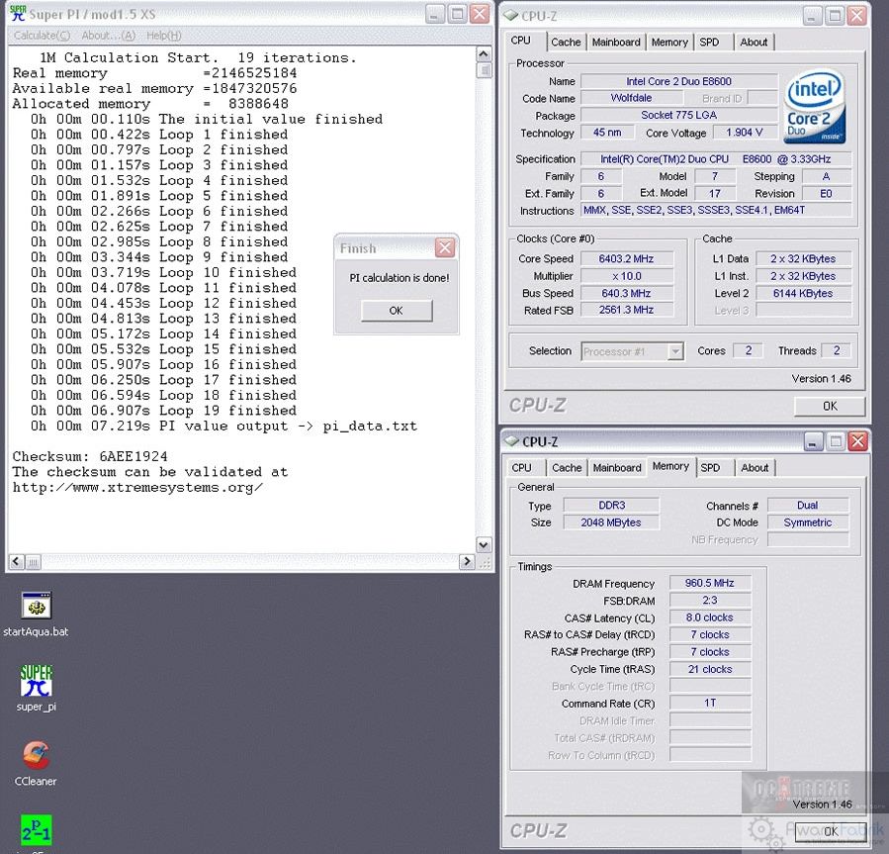The height and width of the screenshot is (854, 889).
Task: Click the Intel Core 2 Duo logo
Action: click(815, 106)
